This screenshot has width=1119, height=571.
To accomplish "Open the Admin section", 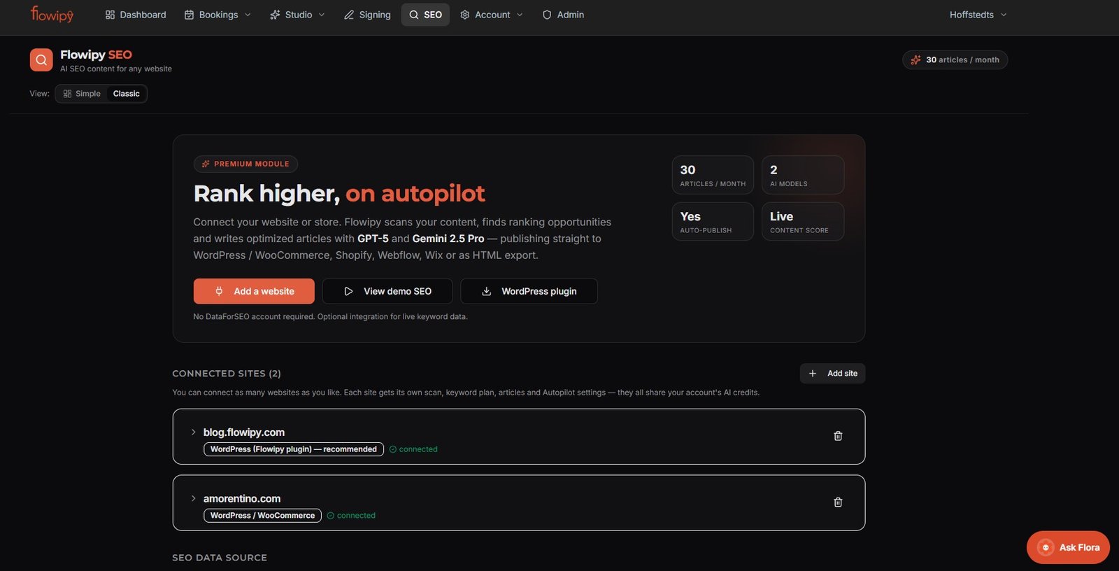I will tap(563, 15).
